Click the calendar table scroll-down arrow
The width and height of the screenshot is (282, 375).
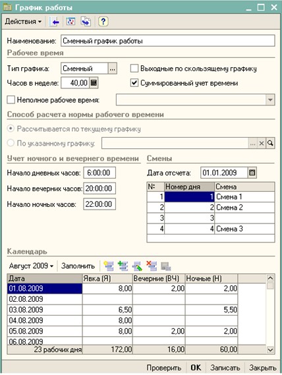[x=270, y=350]
